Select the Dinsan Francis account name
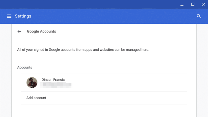Screen dimensions: 208x117 click(53, 80)
